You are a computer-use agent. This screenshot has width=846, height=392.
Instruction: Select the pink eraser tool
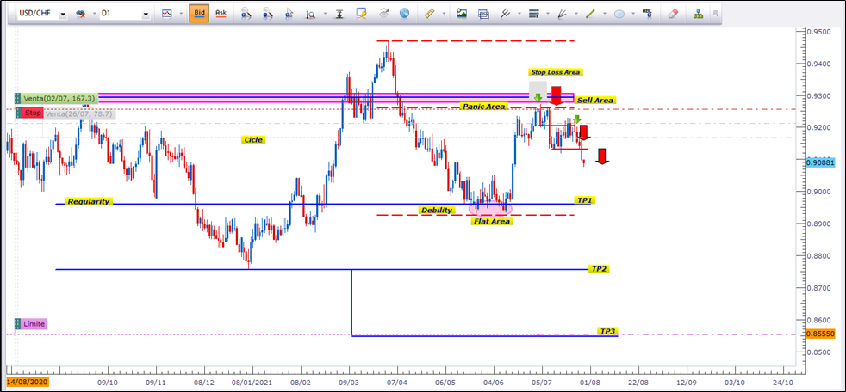pos(672,15)
